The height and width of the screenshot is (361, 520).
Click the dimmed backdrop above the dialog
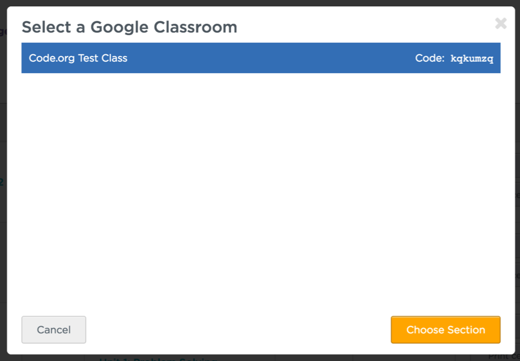click(x=261, y=3)
